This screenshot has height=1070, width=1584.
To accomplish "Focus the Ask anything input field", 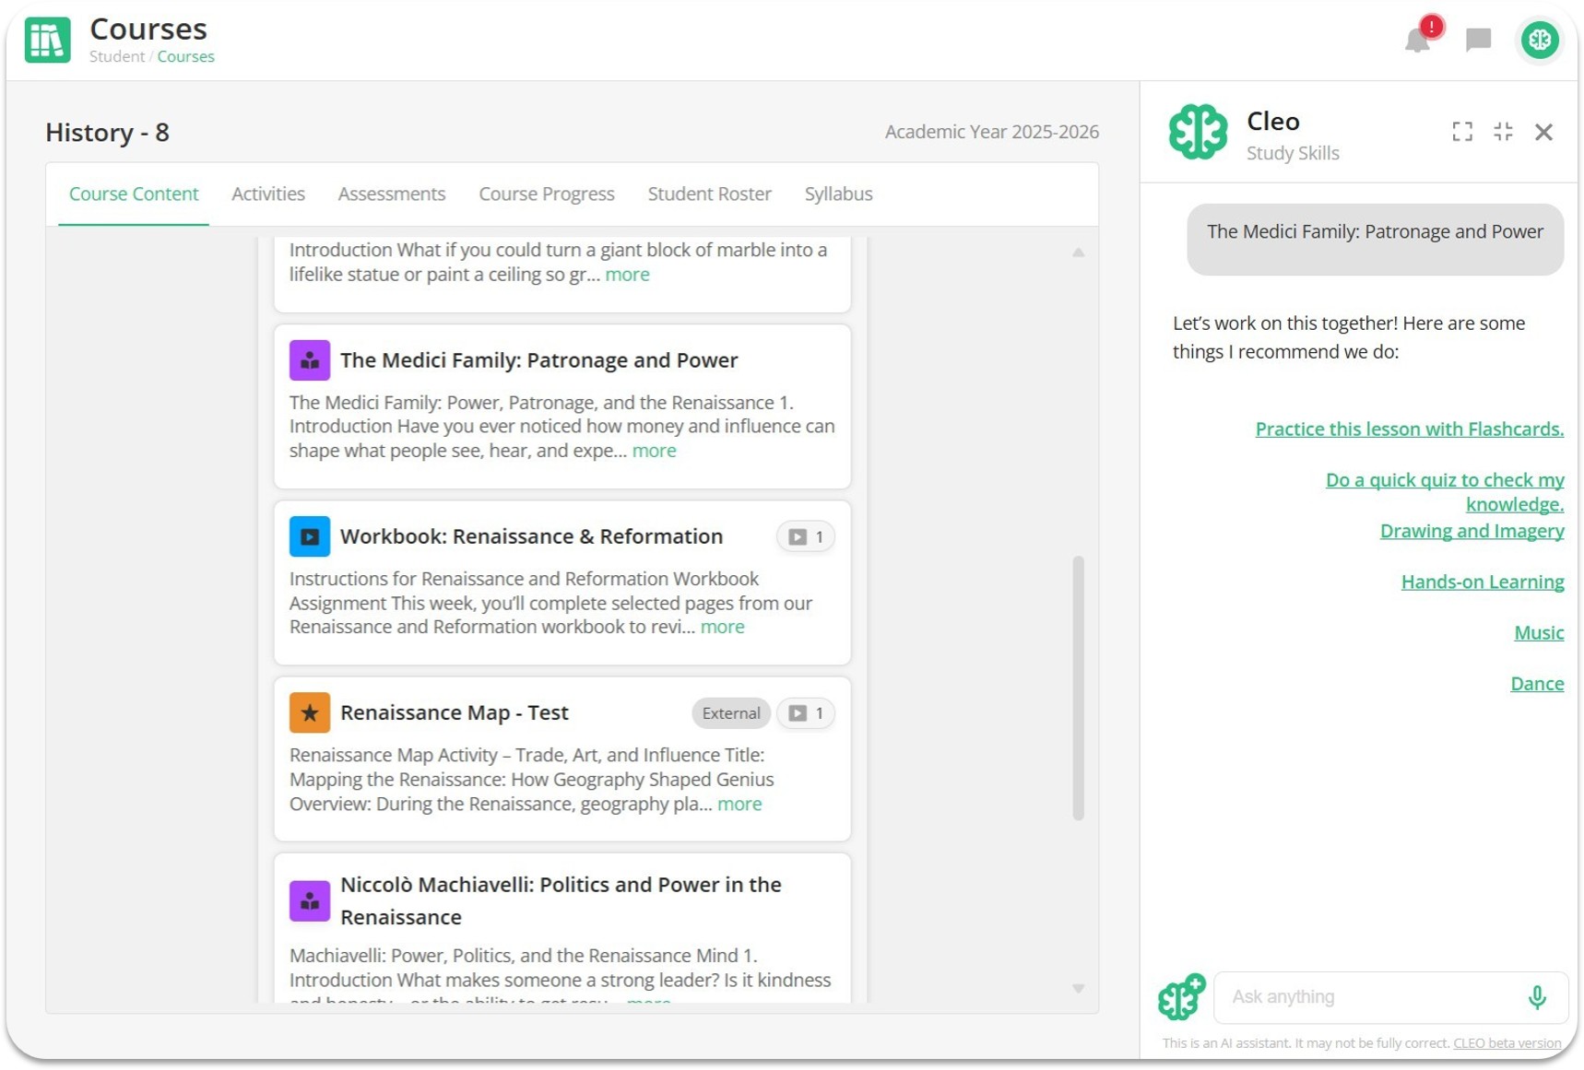I will pos(1391,997).
